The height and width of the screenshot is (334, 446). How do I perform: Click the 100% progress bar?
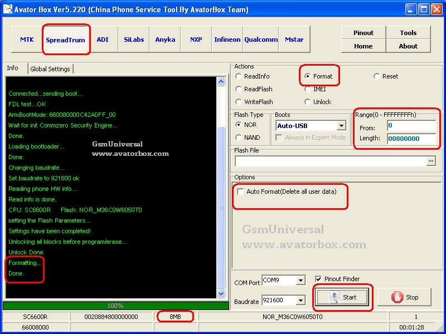[x=115, y=306]
